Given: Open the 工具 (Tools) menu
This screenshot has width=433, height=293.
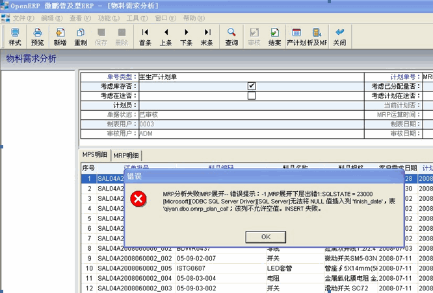Looking at the screenshot, I should (135, 18).
